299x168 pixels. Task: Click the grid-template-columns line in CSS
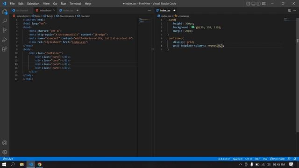199,46
